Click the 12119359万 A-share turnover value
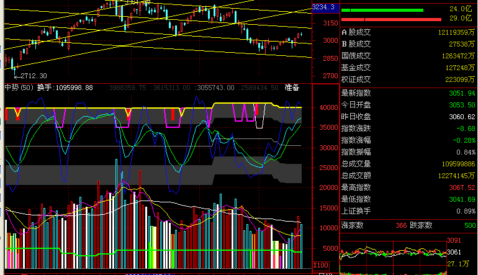The image size is (478, 275). (x=456, y=32)
